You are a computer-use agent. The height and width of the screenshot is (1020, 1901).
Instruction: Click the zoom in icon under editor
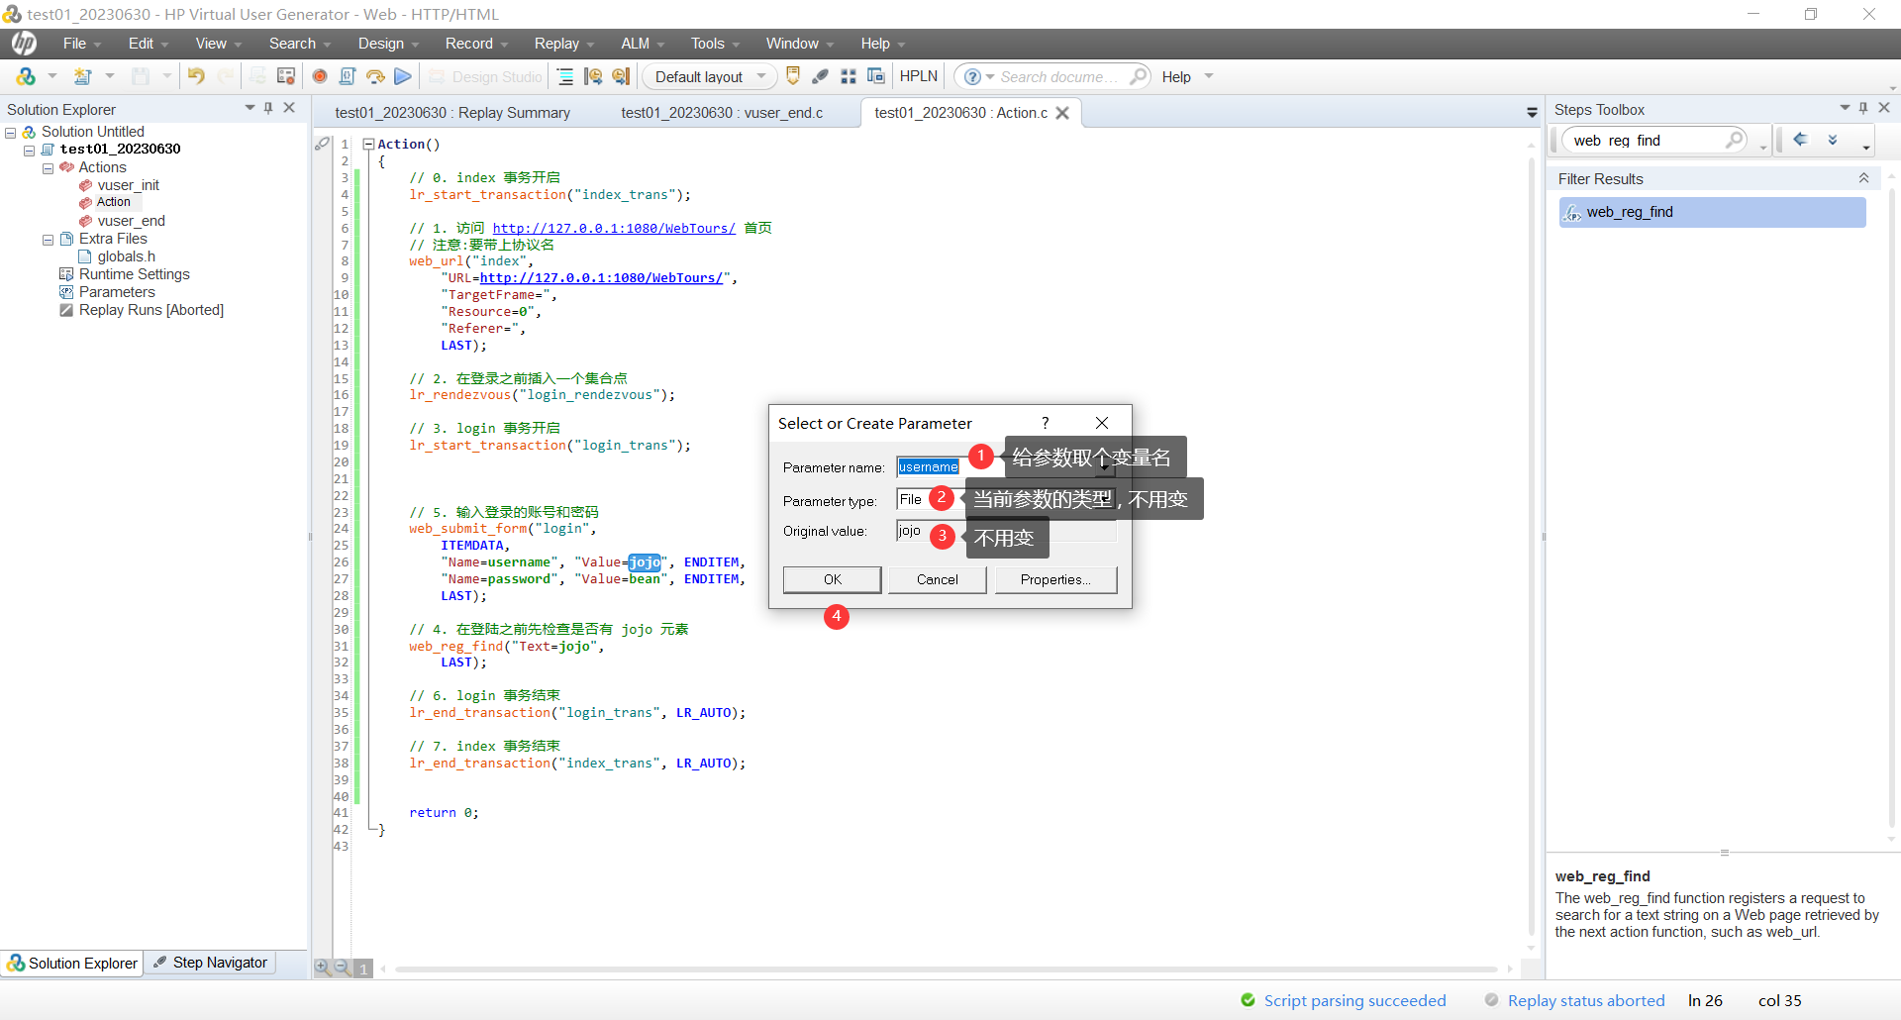323,968
